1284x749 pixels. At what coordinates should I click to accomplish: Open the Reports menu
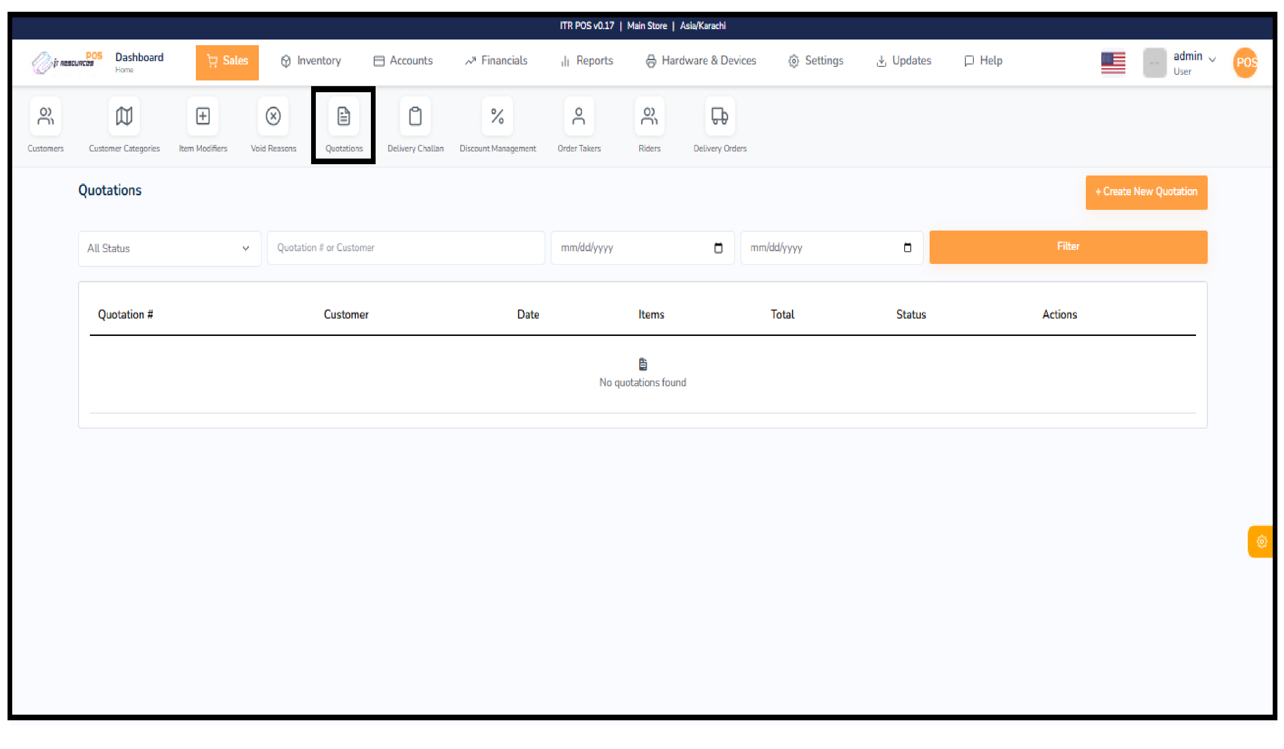[x=586, y=61]
